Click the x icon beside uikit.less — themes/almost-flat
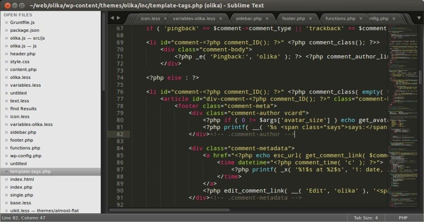This screenshot has height=222, width=424. pyautogui.click(x=7, y=211)
